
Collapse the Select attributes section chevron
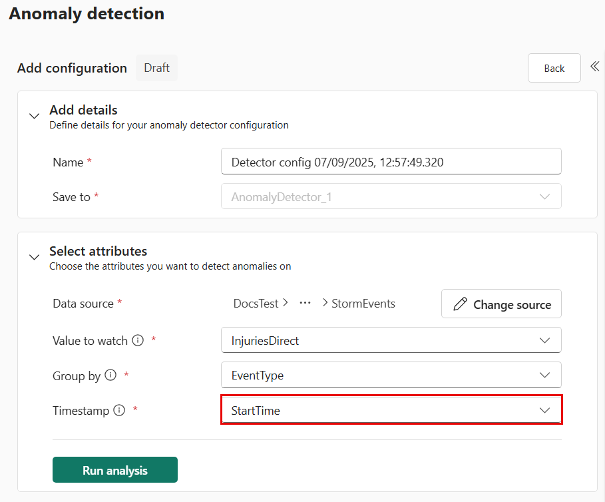[34, 257]
